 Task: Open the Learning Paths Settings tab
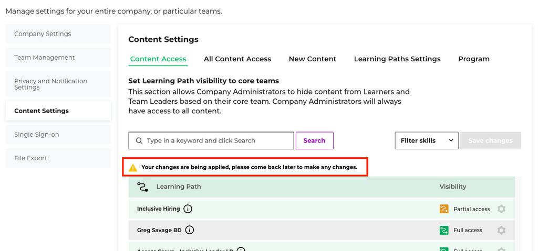(x=397, y=59)
